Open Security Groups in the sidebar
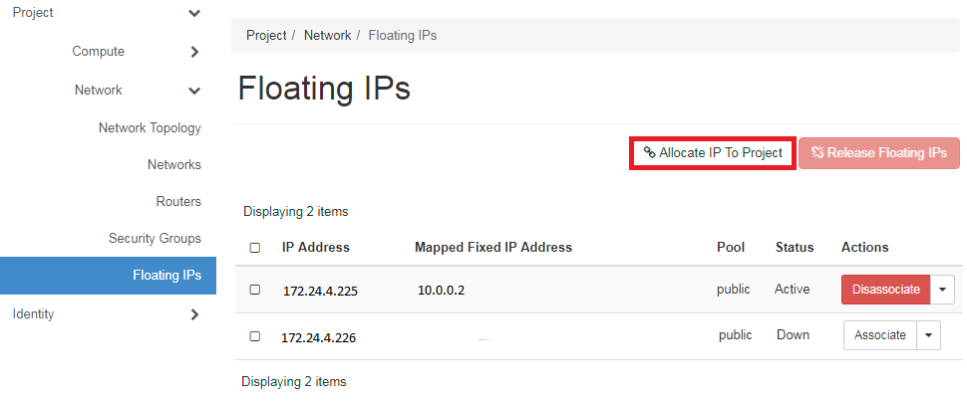This screenshot has height=403, width=967. click(155, 238)
